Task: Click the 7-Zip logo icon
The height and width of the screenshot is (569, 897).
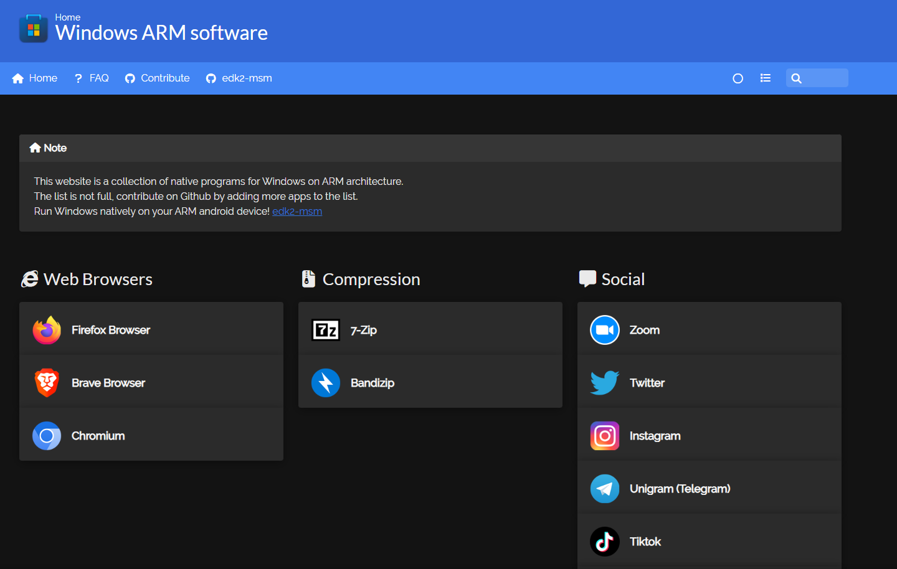Action: [x=326, y=330]
